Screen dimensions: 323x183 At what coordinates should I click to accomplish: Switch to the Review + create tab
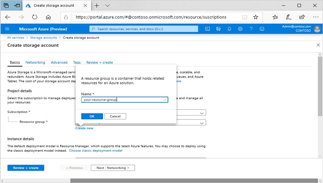(99, 62)
